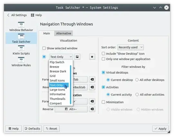This screenshot has width=174, height=137.
Task: Click the star get new switcher button
Action: (92, 57)
